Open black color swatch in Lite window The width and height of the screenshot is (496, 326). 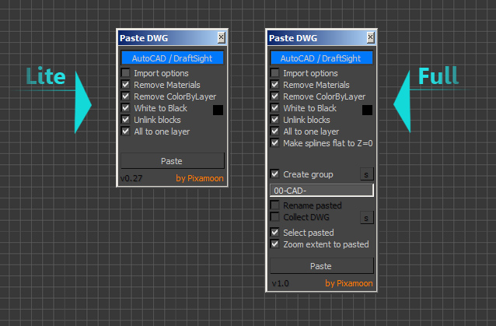(x=218, y=110)
